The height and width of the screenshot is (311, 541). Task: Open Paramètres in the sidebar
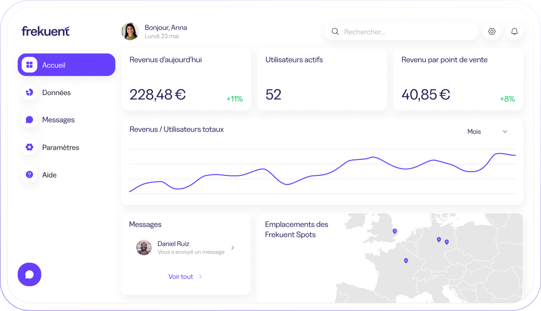(60, 147)
